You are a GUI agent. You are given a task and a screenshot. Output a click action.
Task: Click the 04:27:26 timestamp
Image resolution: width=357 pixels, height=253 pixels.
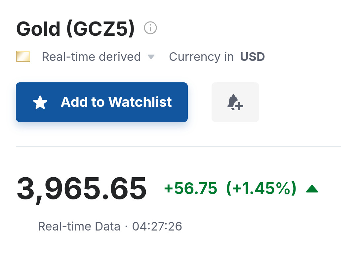[157, 227]
